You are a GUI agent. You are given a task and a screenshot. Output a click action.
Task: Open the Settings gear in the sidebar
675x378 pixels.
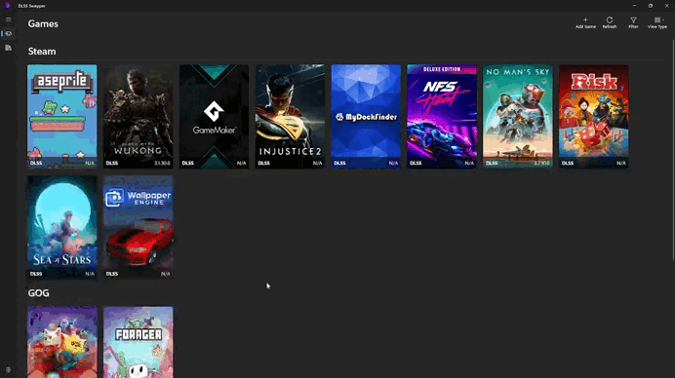[x=8, y=369]
